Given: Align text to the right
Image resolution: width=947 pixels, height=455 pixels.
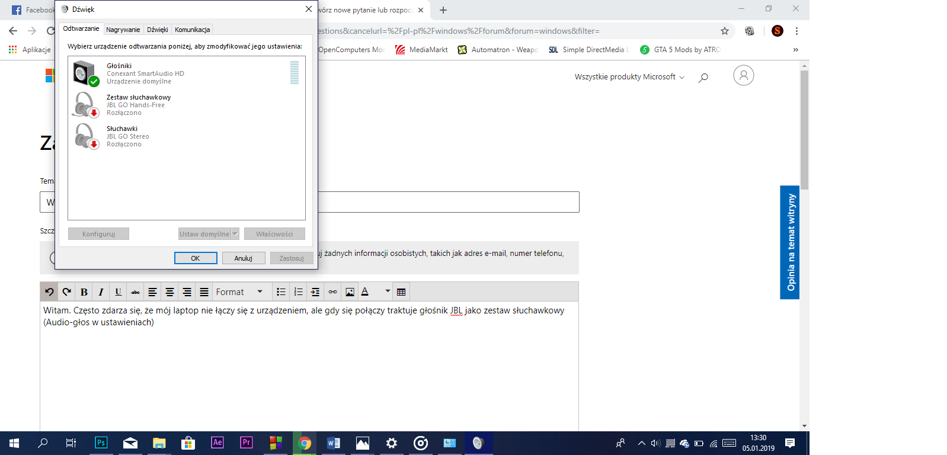Looking at the screenshot, I should [x=187, y=292].
